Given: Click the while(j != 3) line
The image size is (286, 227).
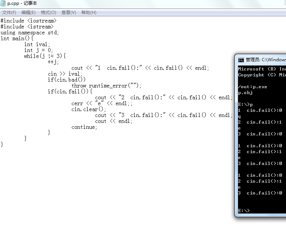Looking at the screenshot, I should point(45,56).
